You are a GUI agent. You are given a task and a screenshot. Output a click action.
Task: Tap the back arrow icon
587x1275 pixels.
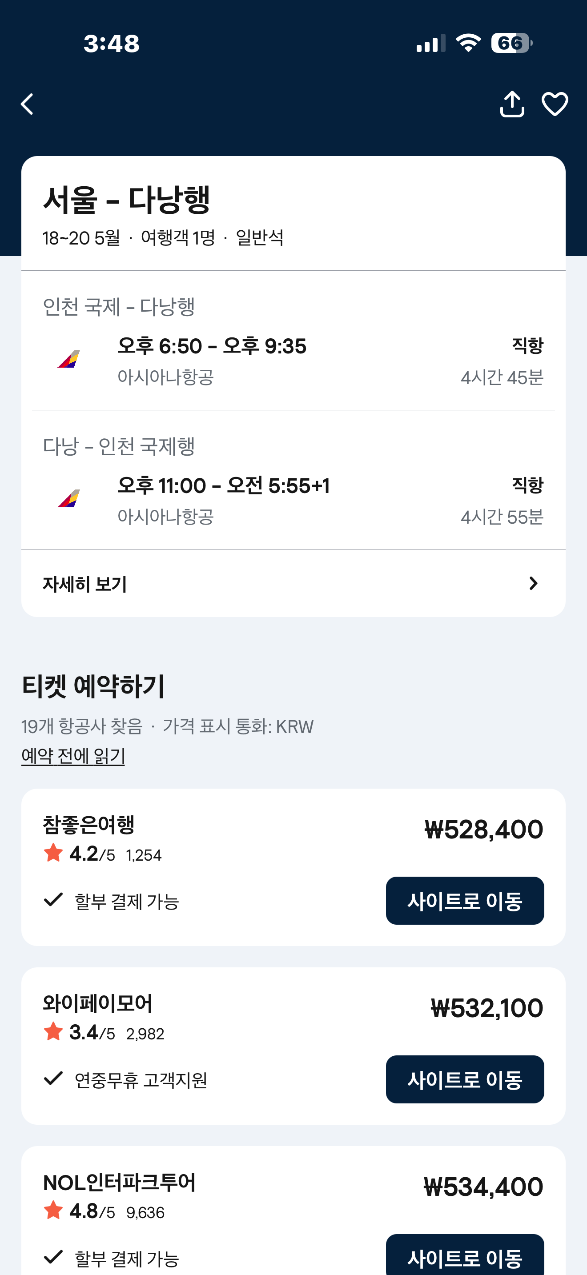click(28, 104)
